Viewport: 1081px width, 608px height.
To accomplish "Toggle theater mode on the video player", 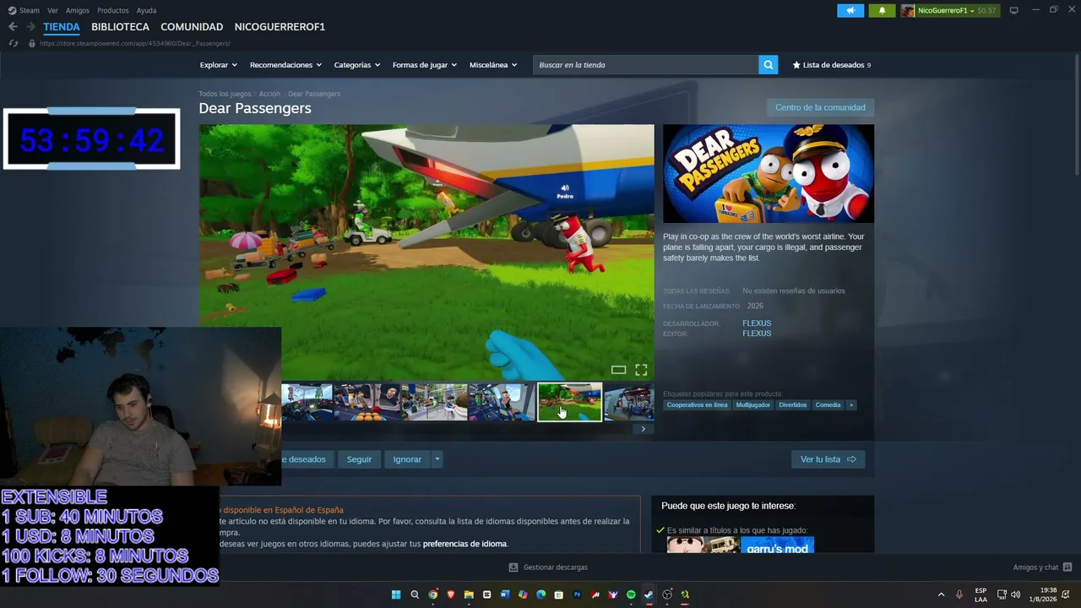I will click(x=618, y=370).
